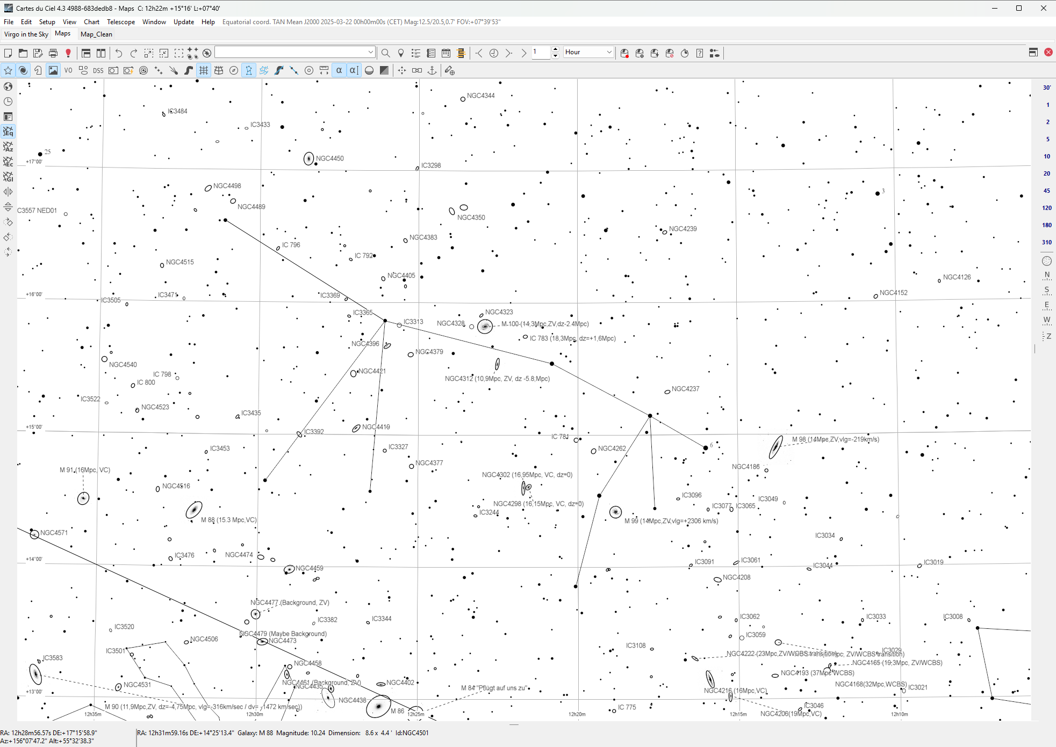Open the observatory globe icon
The height and width of the screenshot is (747, 1056).
point(8,86)
